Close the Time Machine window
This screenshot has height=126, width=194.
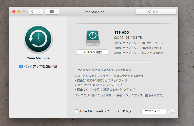(14, 12)
